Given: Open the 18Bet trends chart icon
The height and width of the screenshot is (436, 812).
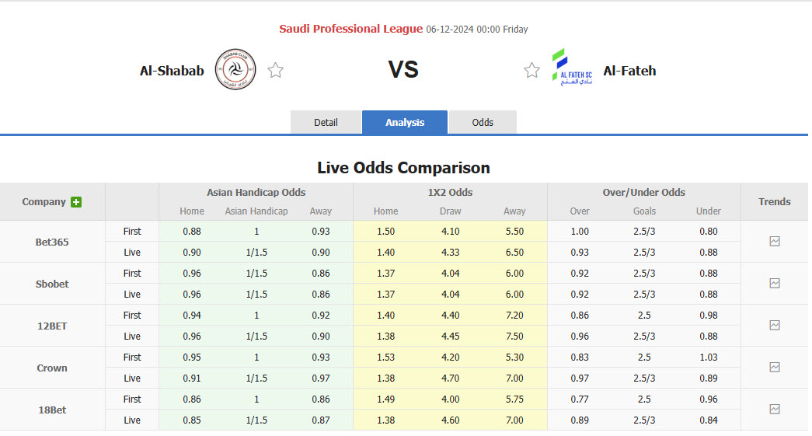Looking at the screenshot, I should pos(774,410).
